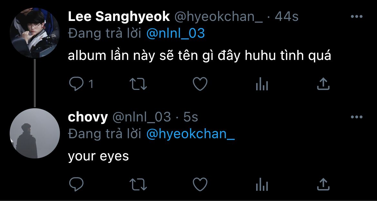Open chovy's profile picture
Image resolution: width=377 pixels, height=201 pixels.
point(34,133)
